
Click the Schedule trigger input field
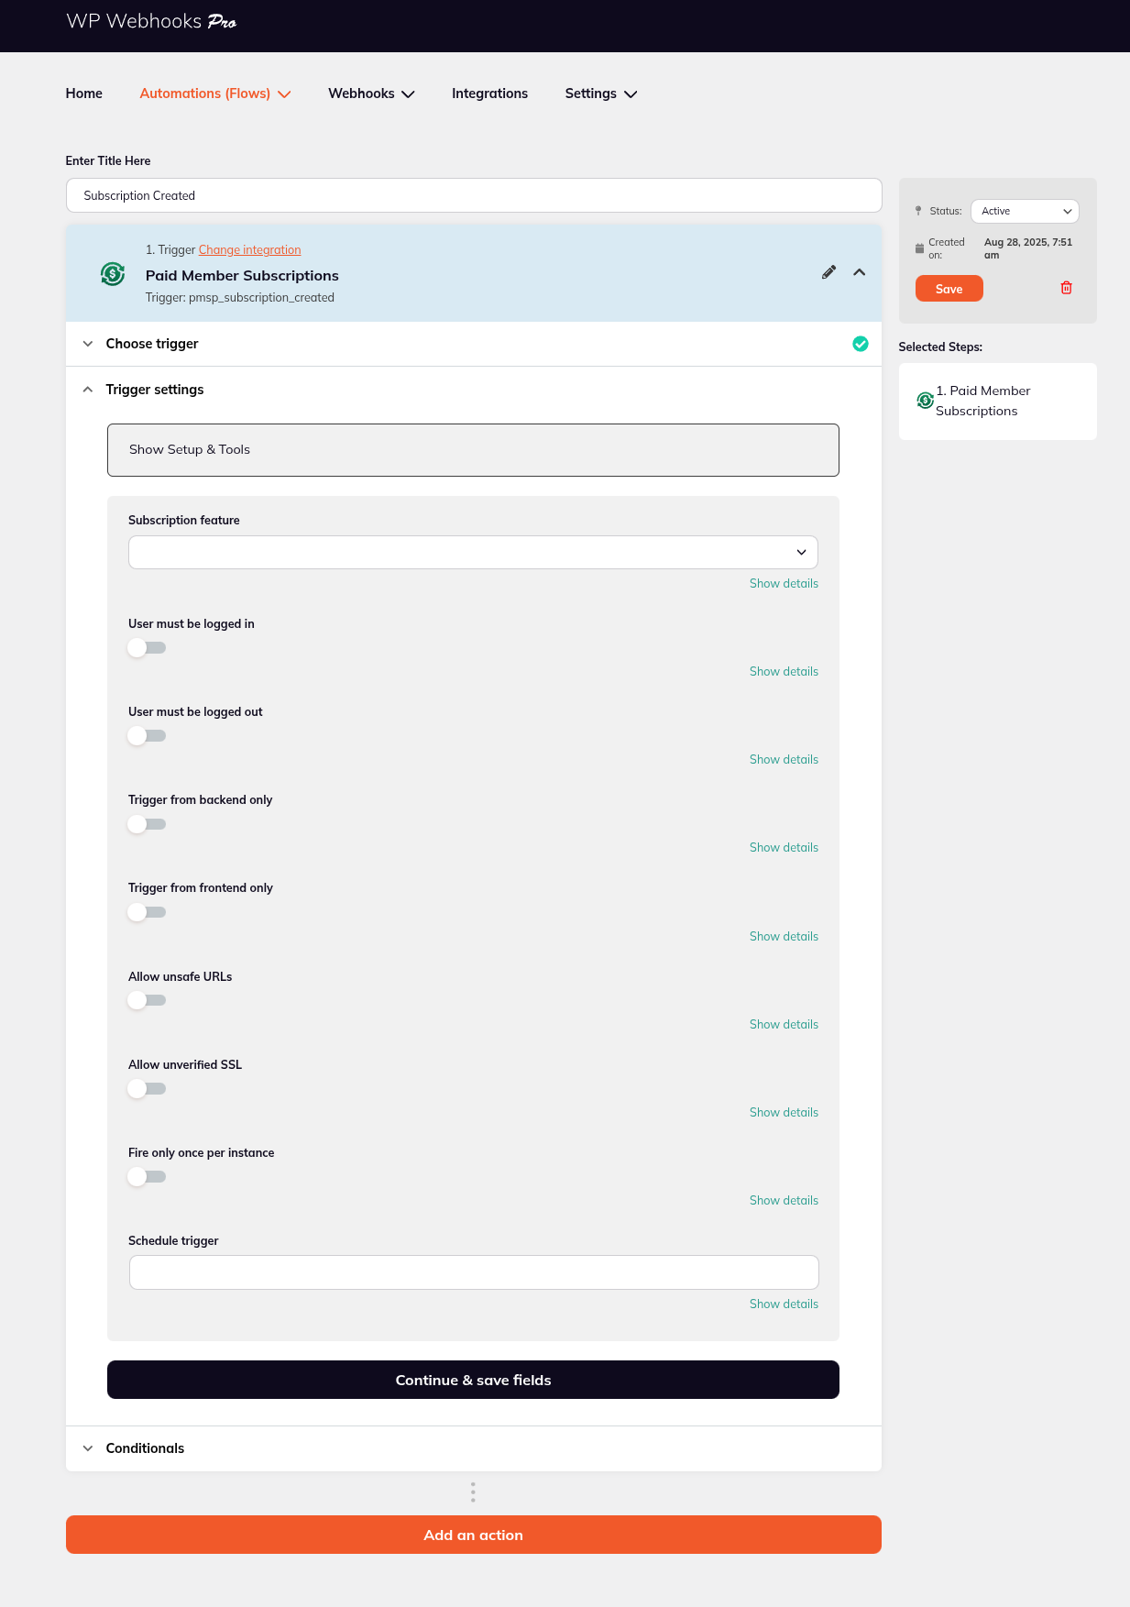474,1272
